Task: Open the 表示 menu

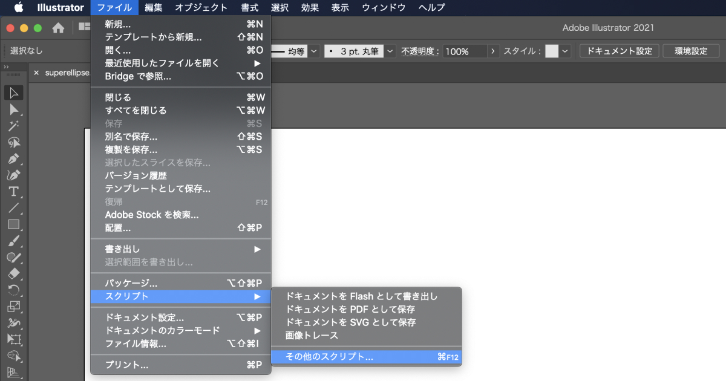Action: pyautogui.click(x=340, y=8)
